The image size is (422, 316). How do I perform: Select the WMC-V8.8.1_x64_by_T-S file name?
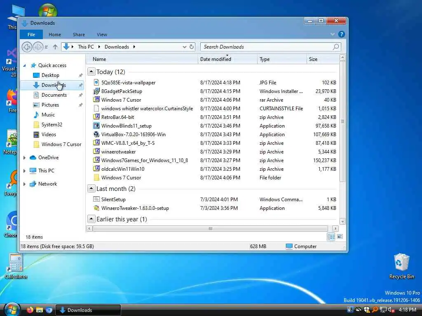(128, 143)
